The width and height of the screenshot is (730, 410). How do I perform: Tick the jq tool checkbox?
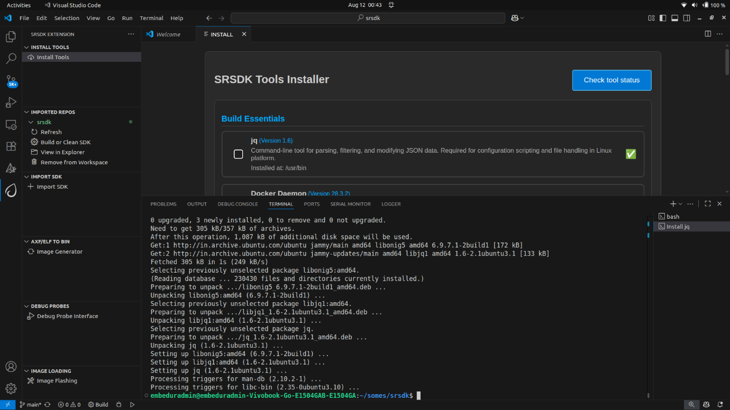[x=239, y=154]
